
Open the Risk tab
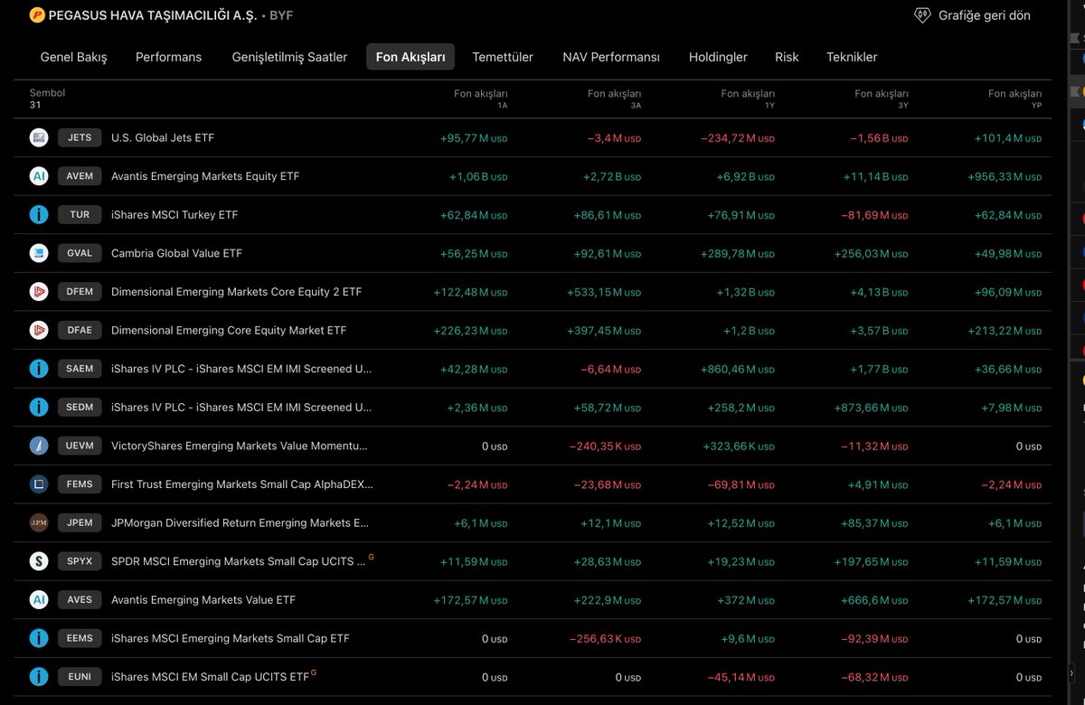point(787,57)
